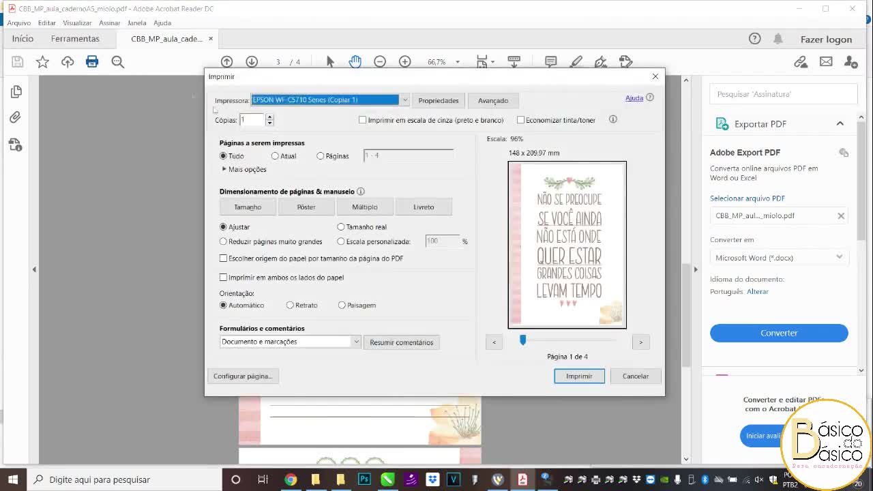Check Imprimir em ambos os lados do papel
The height and width of the screenshot is (491, 873).
223,278
